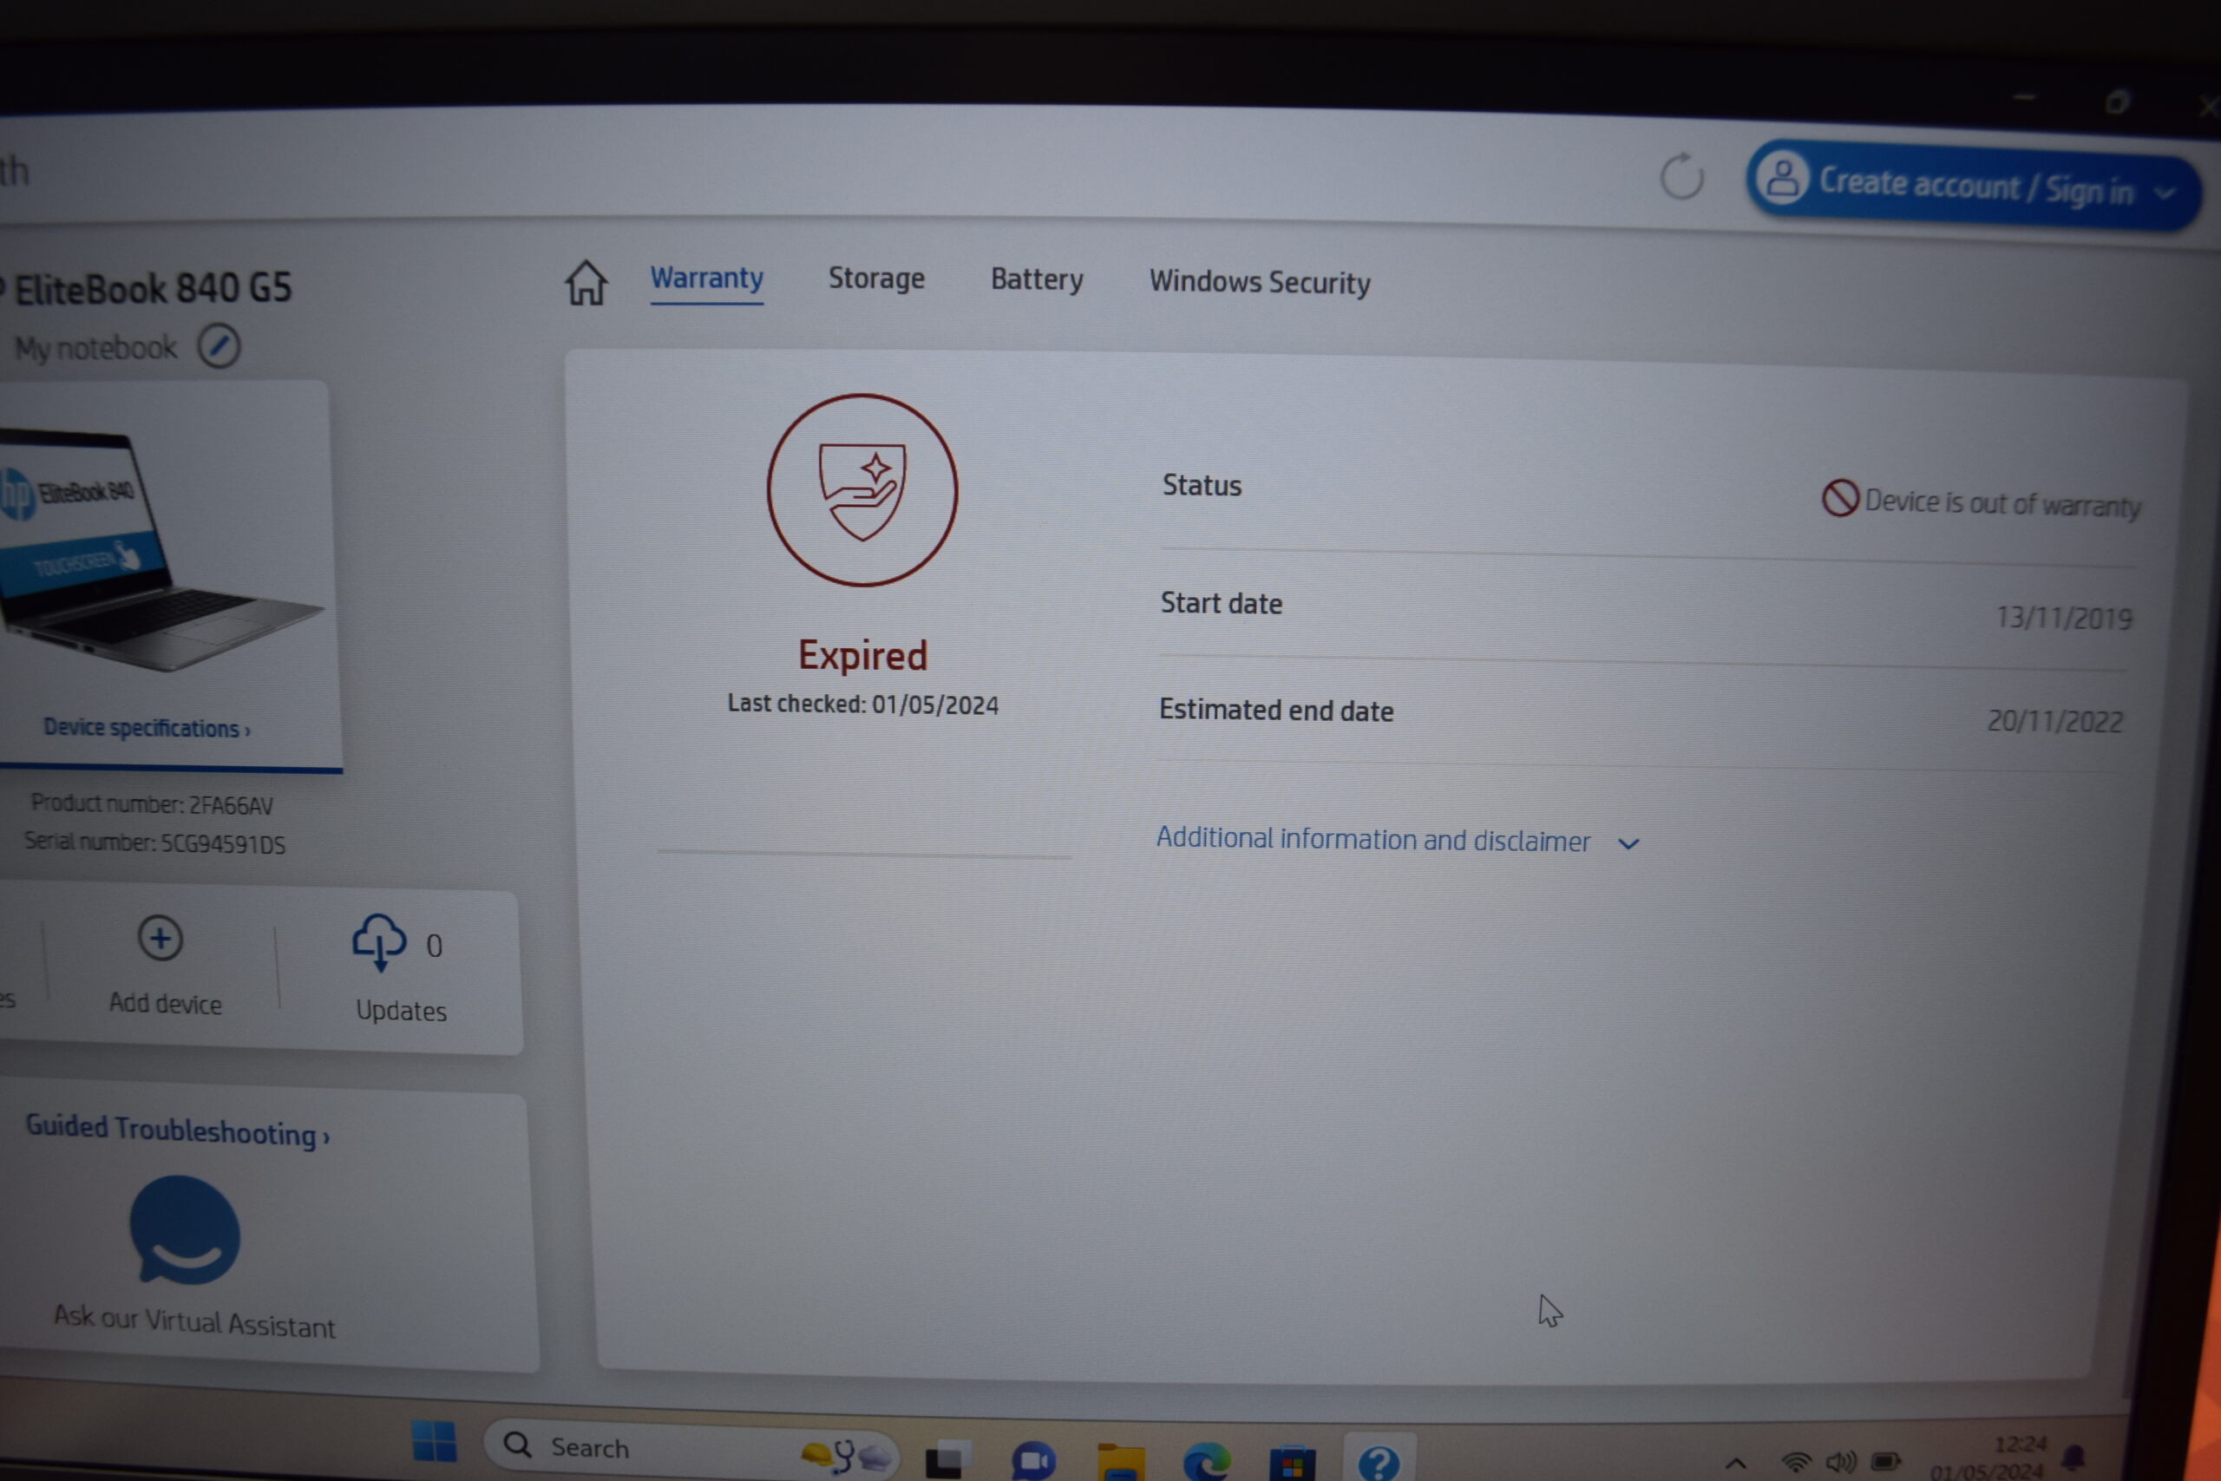Viewport: 2221px width, 1481px height.
Task: Open the Storage tab
Action: click(876, 279)
